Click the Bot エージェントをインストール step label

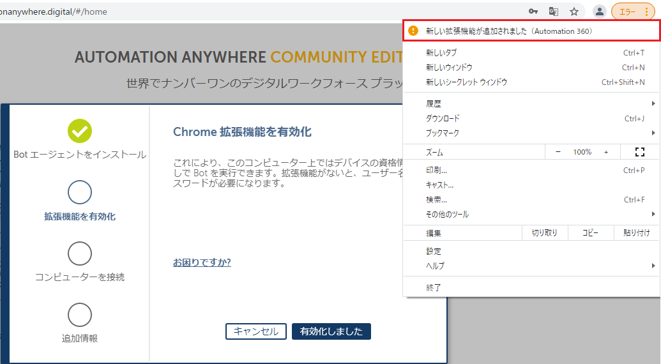(80, 155)
